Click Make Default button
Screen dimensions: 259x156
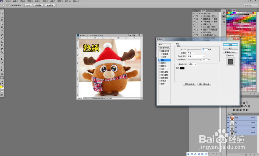190,84
